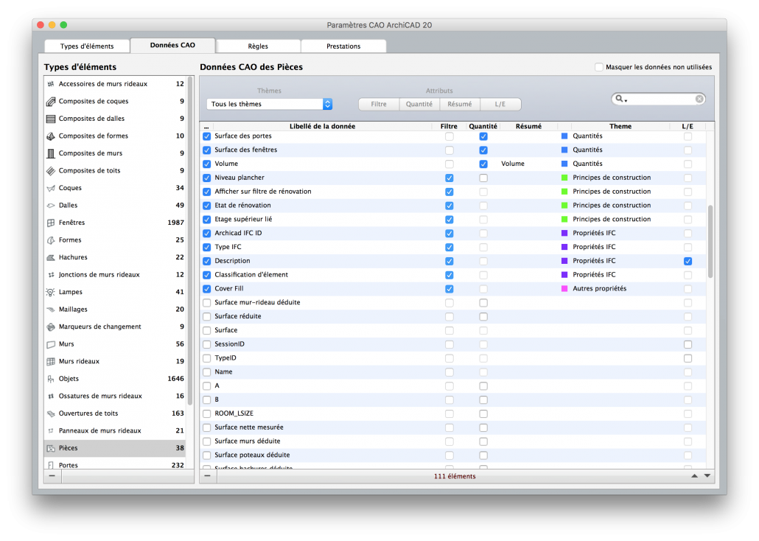Viewport: 759px width, 541px height.
Task: Open the Règles tab
Action: tap(258, 46)
